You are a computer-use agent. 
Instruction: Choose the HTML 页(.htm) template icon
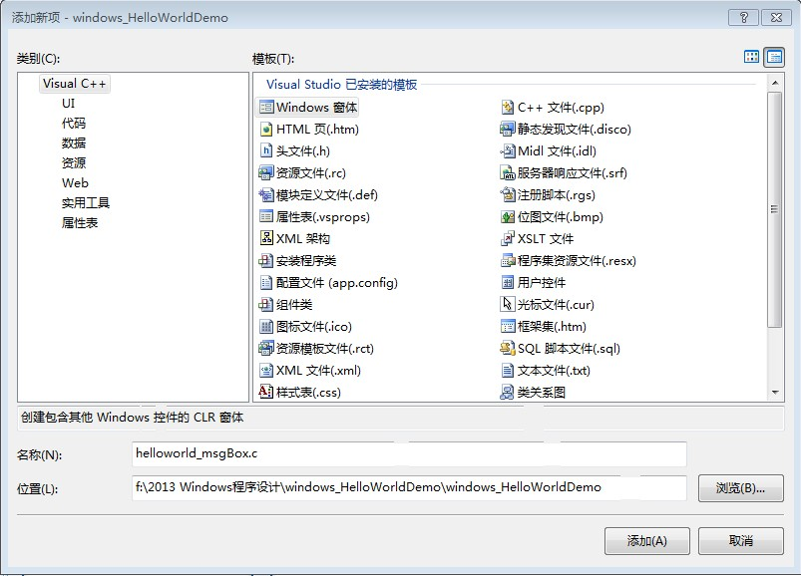(x=266, y=130)
